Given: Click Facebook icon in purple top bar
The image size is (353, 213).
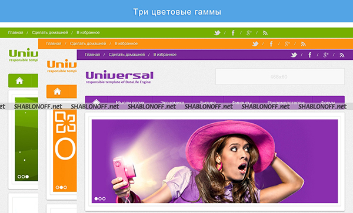Looking at the screenshot, I should pyautogui.click(x=310, y=55).
